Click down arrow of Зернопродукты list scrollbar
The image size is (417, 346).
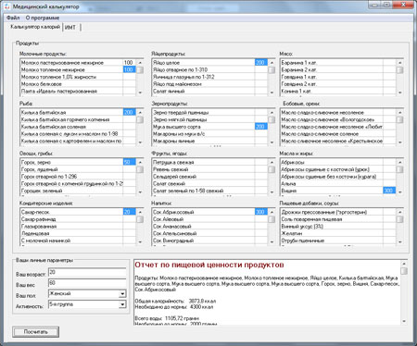(272, 142)
